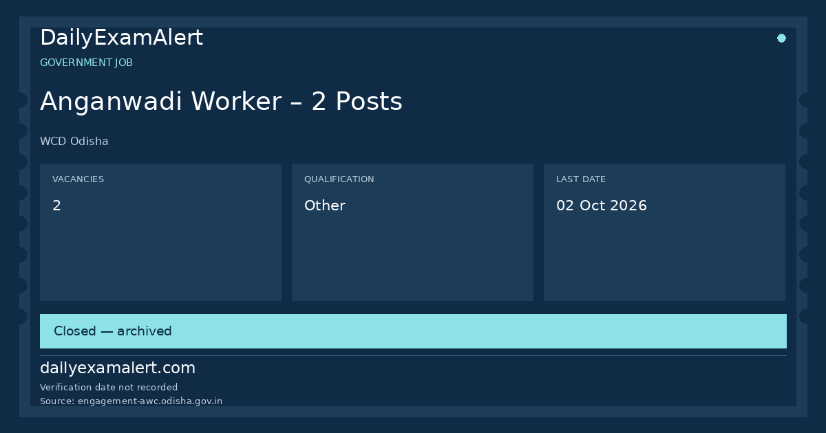This screenshot has height=433, width=826.
Task: Click the Verification date not recorded note
Action: click(109, 388)
